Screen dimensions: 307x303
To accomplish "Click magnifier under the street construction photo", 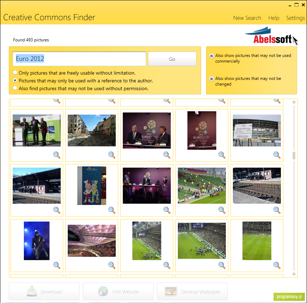I will pyautogui.click(x=112, y=155).
